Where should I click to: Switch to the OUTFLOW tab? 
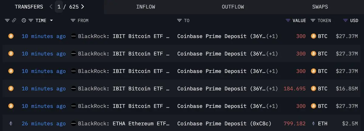(x=233, y=7)
